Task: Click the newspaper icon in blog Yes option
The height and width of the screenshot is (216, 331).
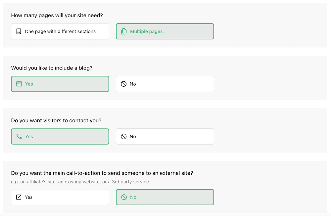Action: click(19, 84)
